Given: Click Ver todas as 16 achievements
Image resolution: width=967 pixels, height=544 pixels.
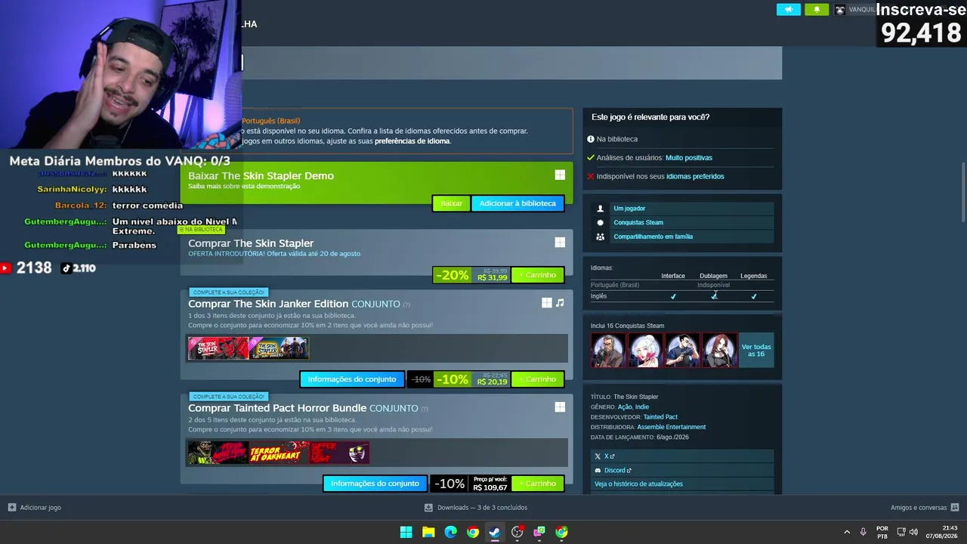Looking at the screenshot, I should (756, 351).
